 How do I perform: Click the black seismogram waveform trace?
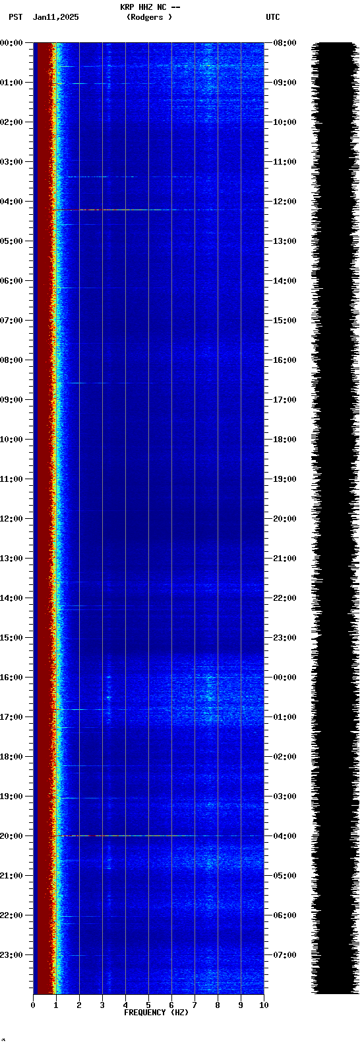coord(335,518)
